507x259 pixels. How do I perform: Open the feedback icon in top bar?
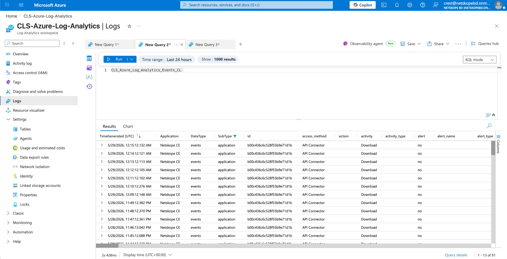click(436, 5)
